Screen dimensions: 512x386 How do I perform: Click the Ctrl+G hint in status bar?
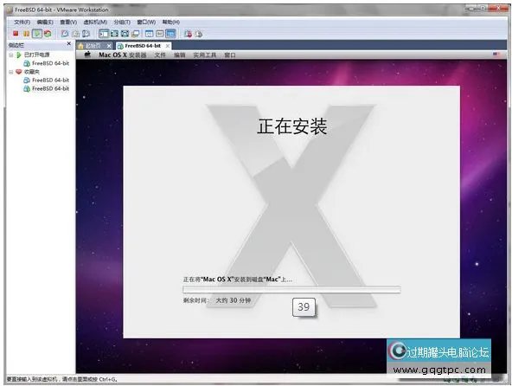[x=108, y=379]
